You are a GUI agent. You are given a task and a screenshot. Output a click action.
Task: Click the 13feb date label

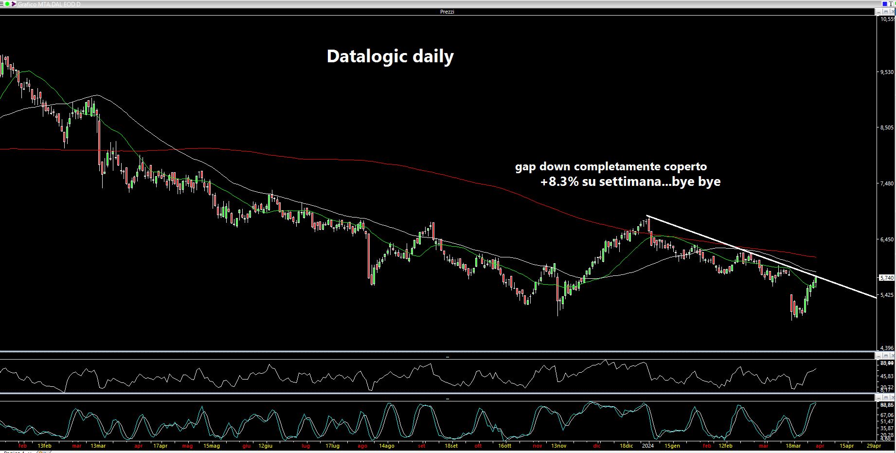click(44, 445)
